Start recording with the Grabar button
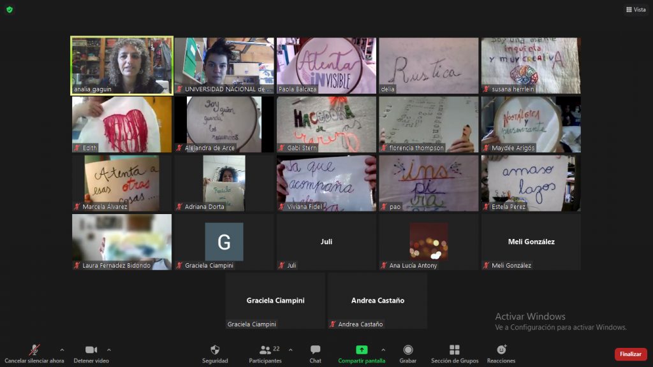Screen dimensions: 653x367 pyautogui.click(x=408, y=350)
